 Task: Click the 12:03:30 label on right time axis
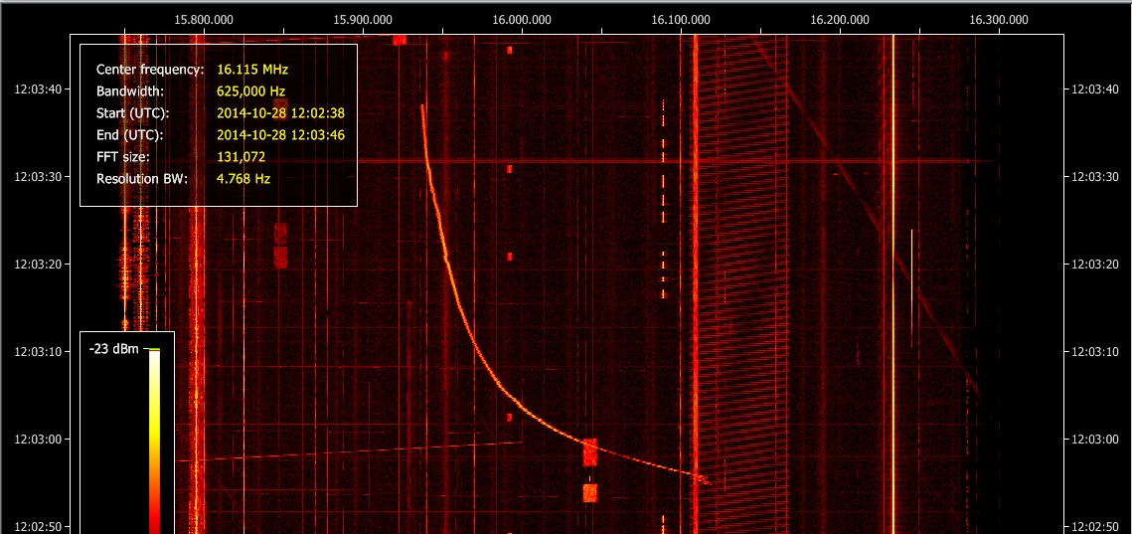click(x=1094, y=177)
